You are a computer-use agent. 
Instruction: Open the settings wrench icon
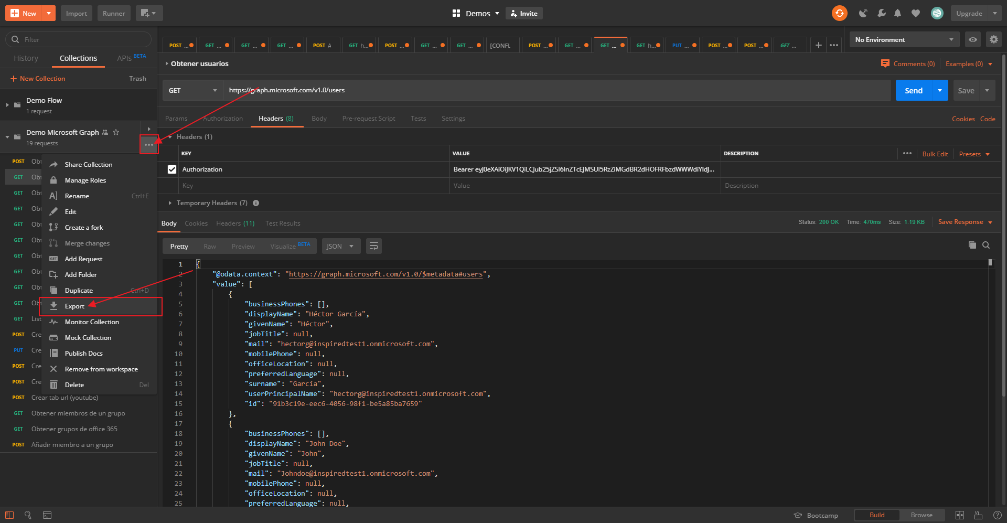tap(882, 13)
